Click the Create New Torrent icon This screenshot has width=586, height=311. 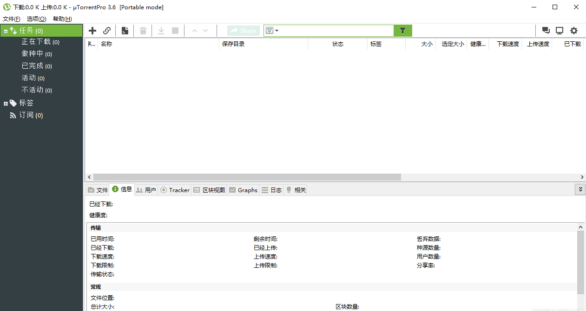coord(125,30)
